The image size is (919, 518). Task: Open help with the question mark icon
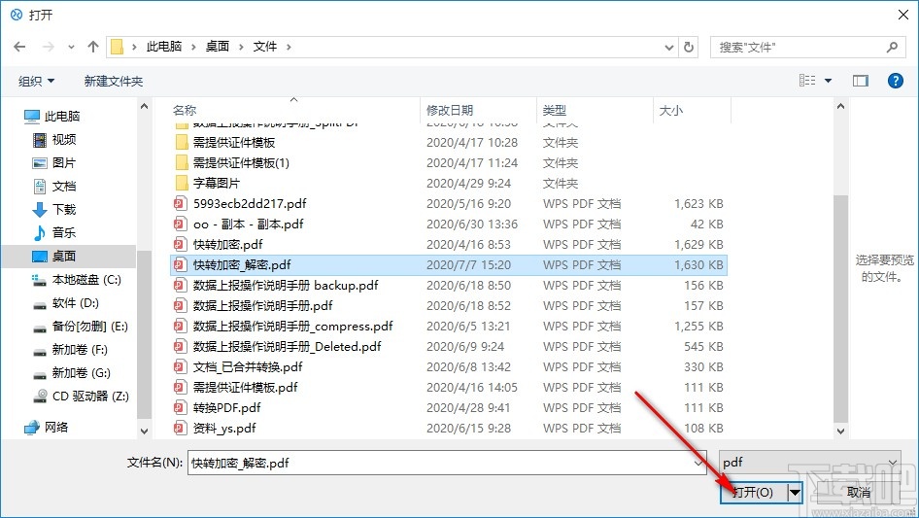tap(895, 81)
